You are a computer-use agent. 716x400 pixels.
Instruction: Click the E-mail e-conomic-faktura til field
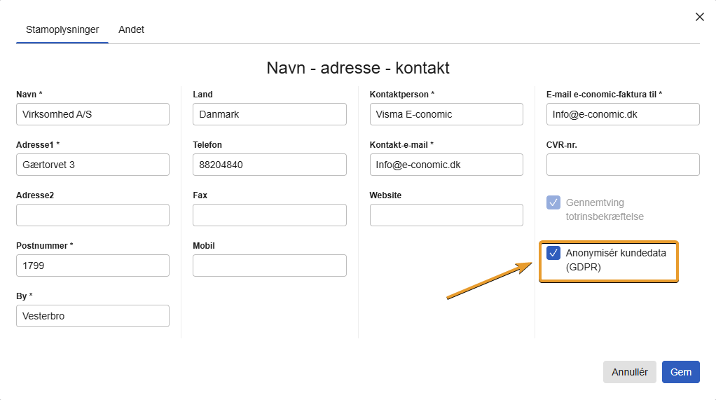coord(623,114)
